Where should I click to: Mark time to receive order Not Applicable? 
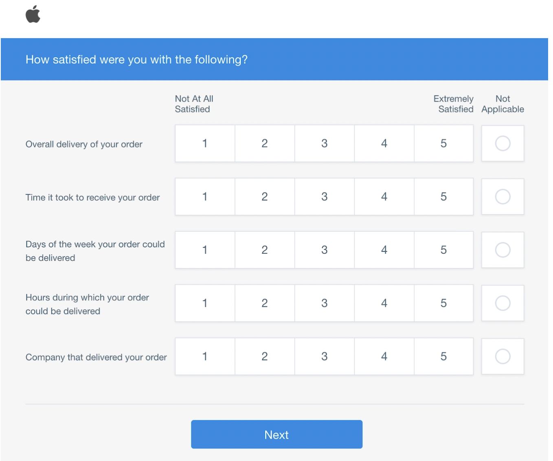tap(503, 197)
